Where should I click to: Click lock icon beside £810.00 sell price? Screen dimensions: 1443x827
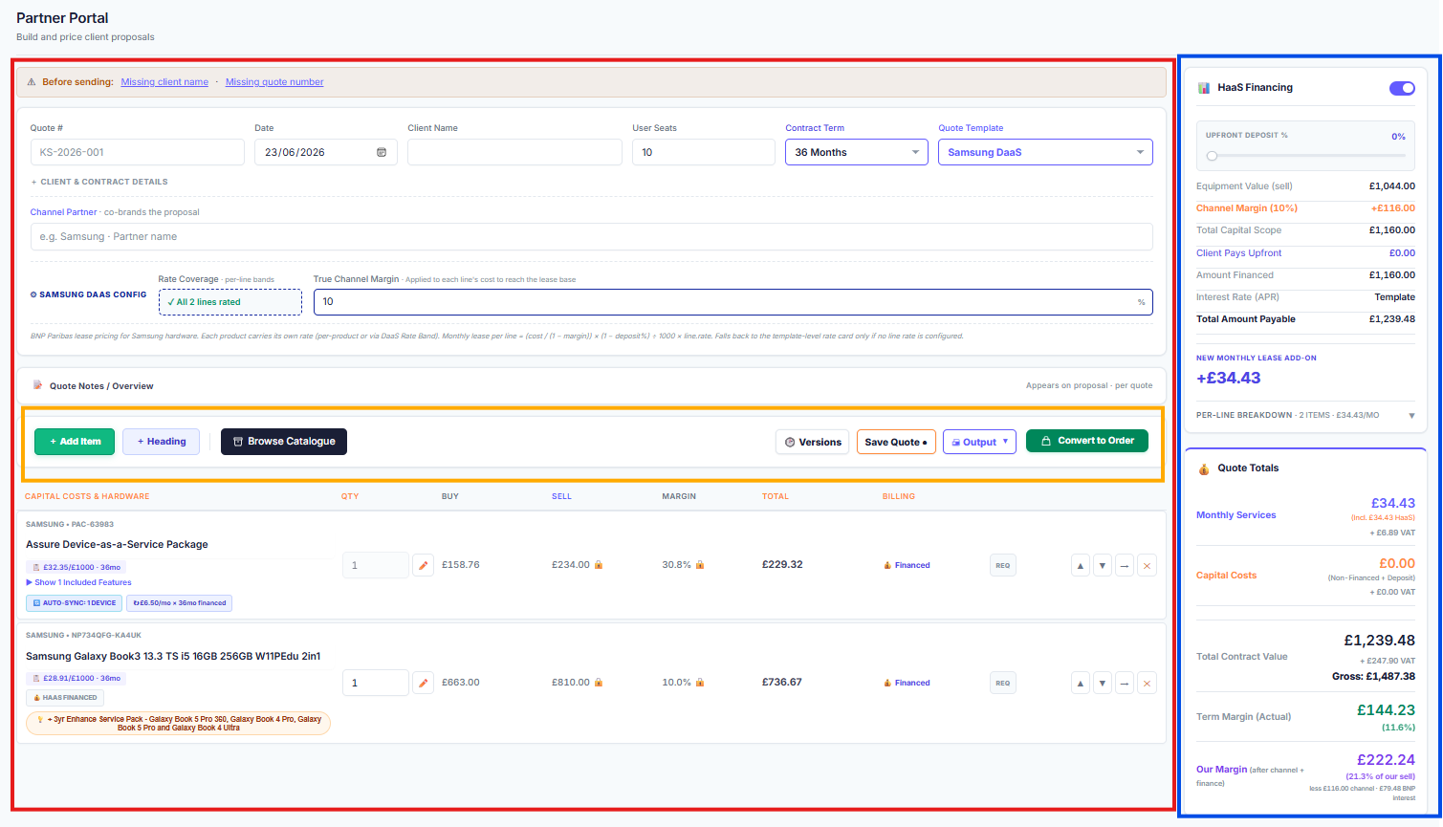[x=599, y=683]
